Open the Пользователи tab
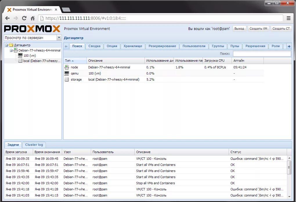Screen dimensions: 296x202 click(x=194, y=46)
